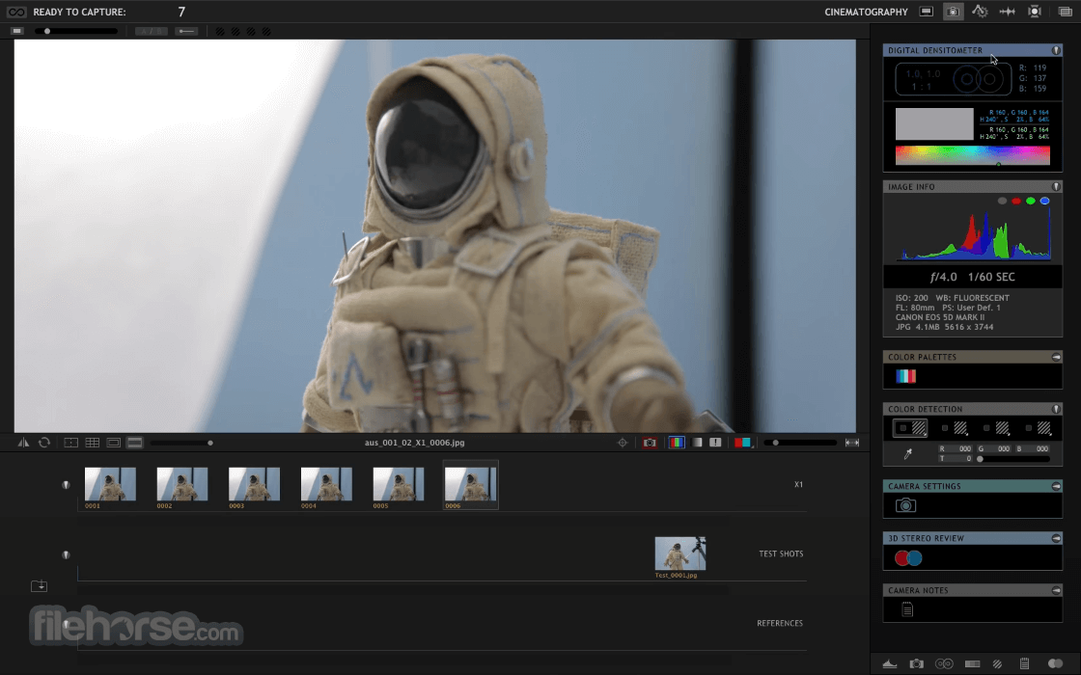This screenshot has height=675, width=1081.
Task: Select thumbnail frame 0005
Action: 399,484
